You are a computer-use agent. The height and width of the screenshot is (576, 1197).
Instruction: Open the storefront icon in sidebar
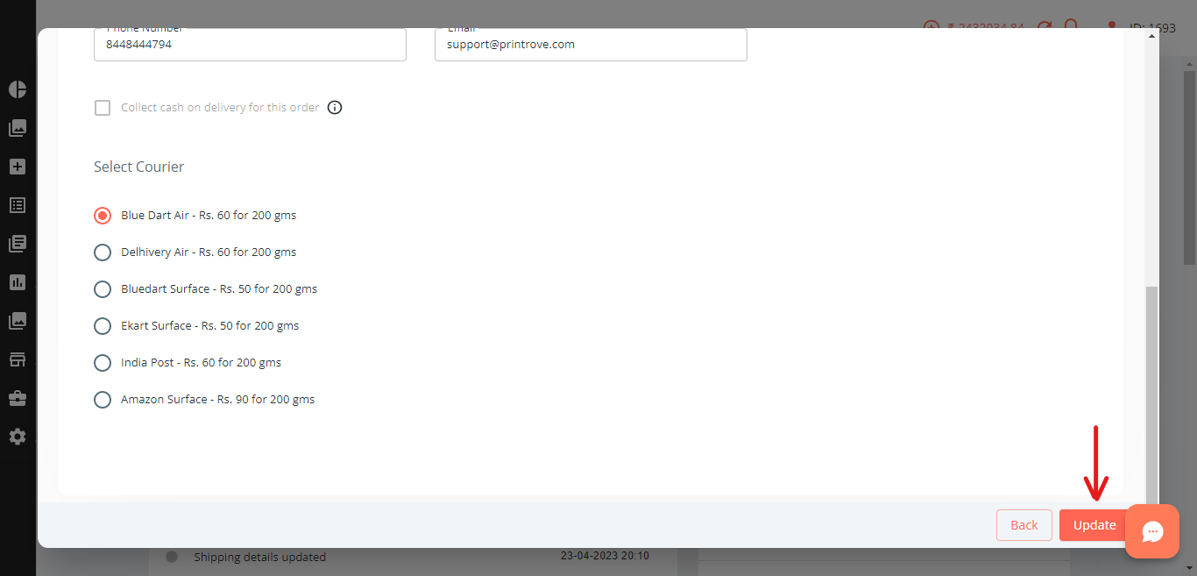coord(18,359)
